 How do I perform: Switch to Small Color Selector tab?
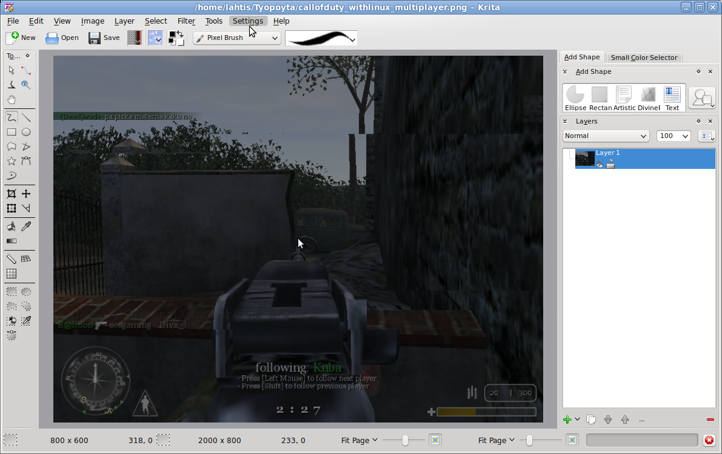(x=644, y=58)
